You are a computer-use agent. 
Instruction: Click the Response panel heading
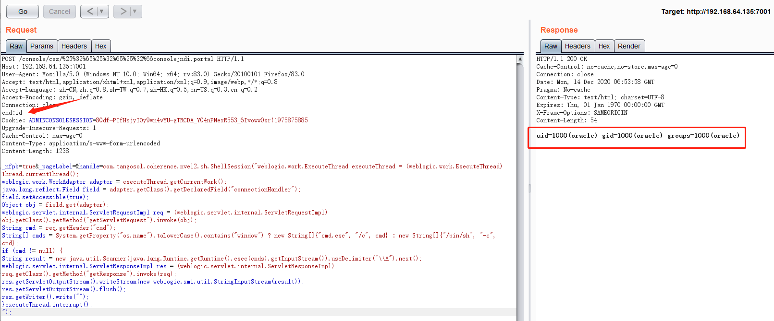(559, 30)
